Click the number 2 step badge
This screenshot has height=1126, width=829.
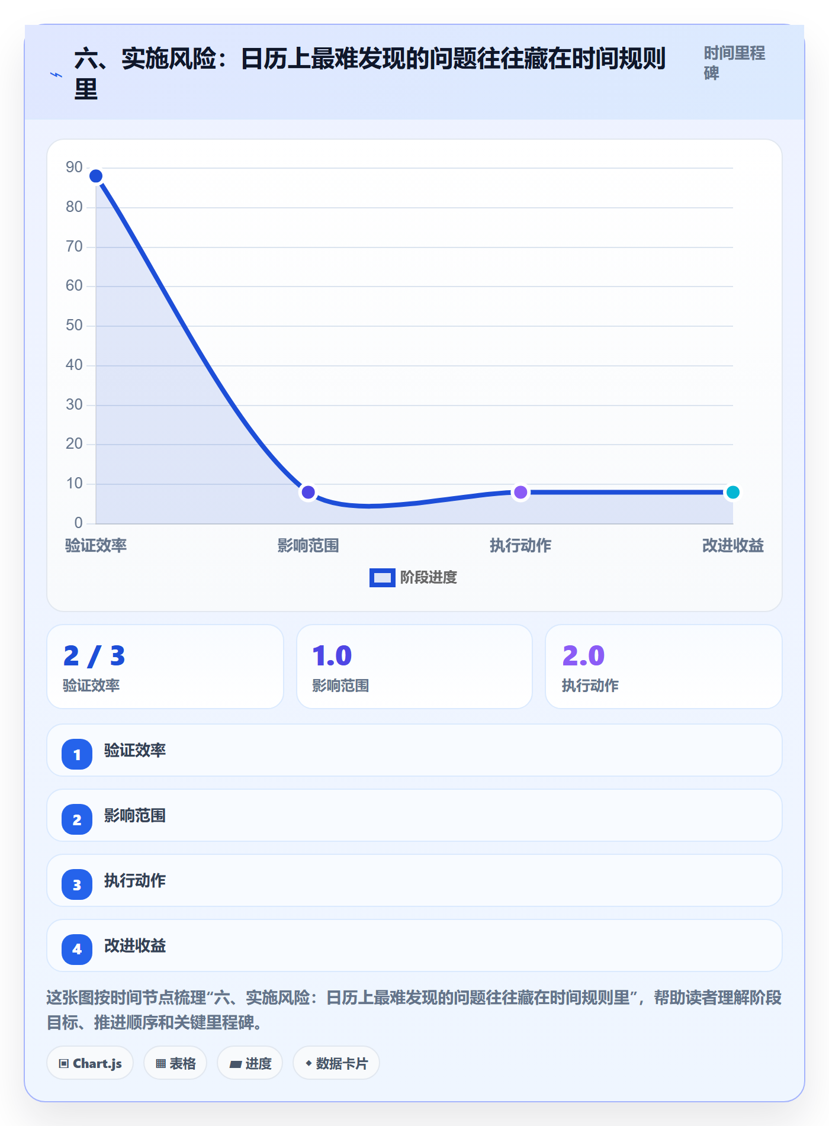(x=77, y=819)
